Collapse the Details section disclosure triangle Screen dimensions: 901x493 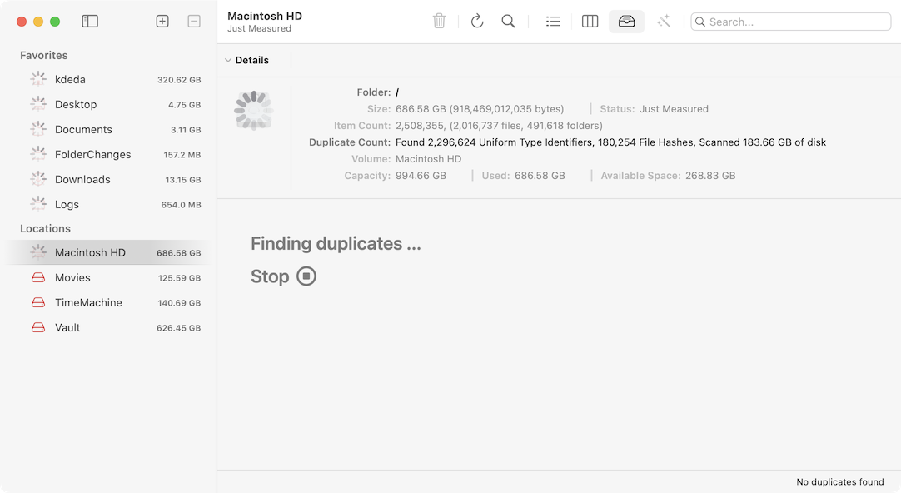tap(228, 60)
